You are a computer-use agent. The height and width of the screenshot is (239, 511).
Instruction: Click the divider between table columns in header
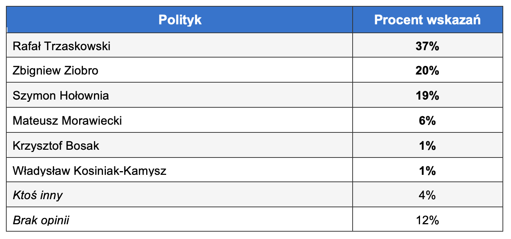coord(353,20)
